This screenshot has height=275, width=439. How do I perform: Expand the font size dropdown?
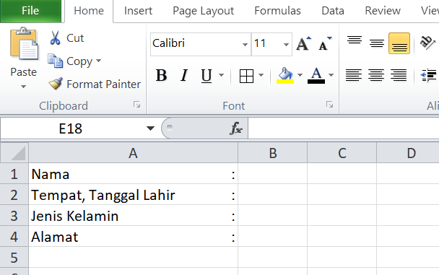pos(286,44)
